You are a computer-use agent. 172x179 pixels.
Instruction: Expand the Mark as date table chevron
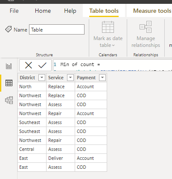113,46
